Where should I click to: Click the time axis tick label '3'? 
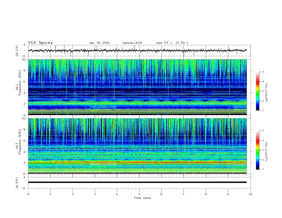point(95,194)
